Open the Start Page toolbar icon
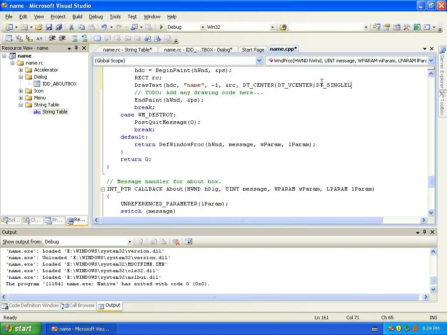447x335 pixels. click(417, 27)
